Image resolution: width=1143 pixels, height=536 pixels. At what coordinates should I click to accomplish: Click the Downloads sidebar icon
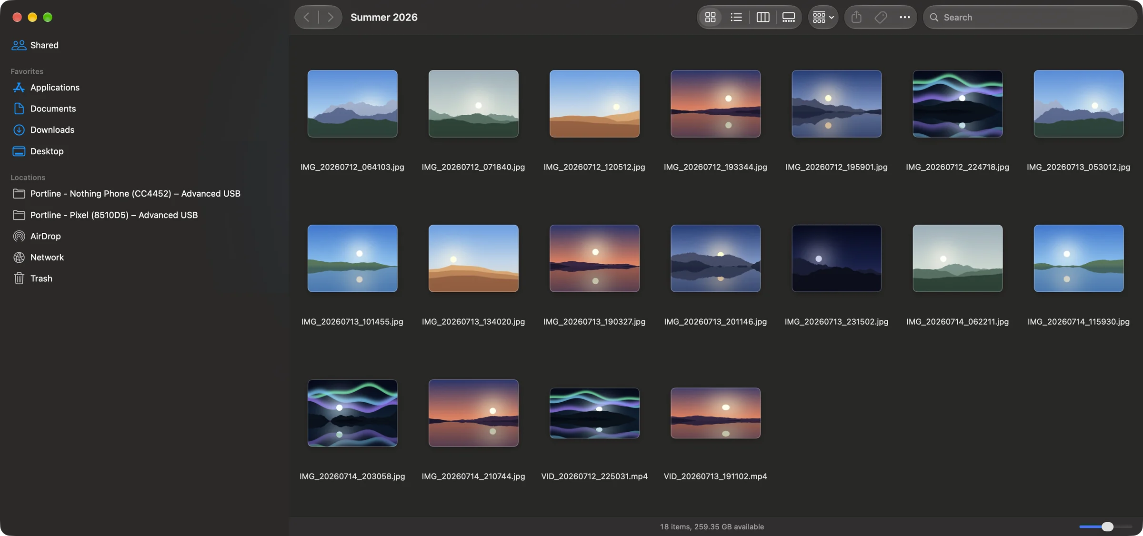(x=19, y=130)
